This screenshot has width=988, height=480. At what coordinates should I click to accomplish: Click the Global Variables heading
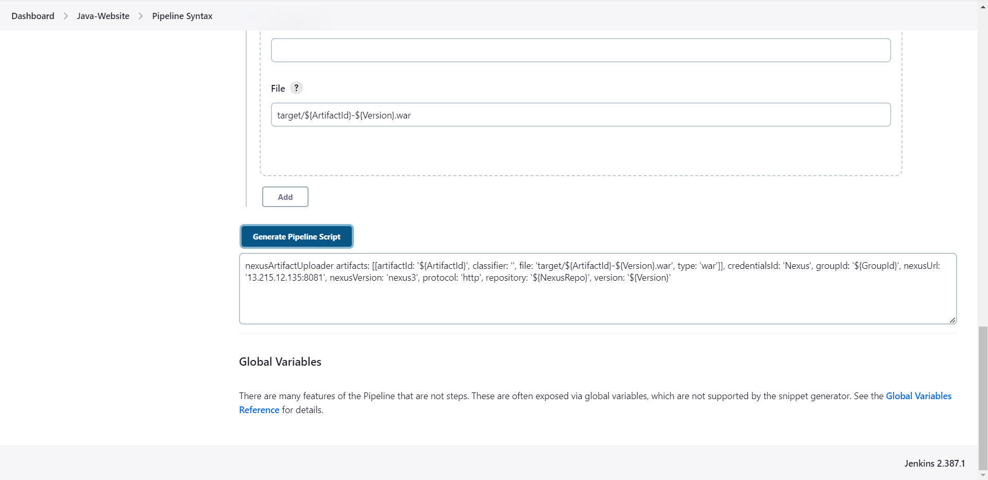280,362
